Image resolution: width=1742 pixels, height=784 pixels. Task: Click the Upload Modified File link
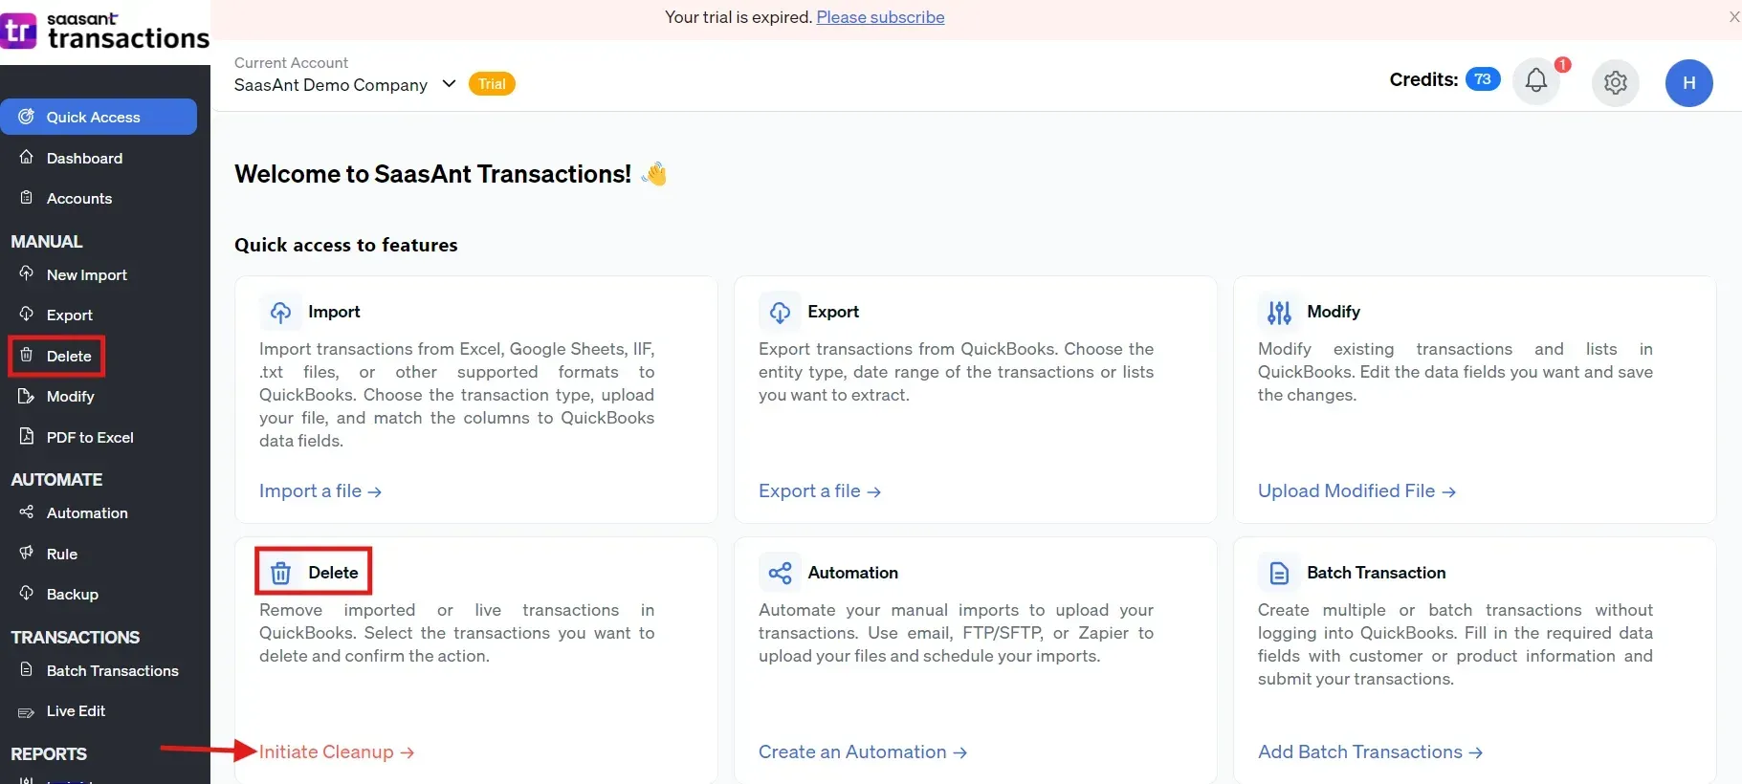coord(1357,490)
